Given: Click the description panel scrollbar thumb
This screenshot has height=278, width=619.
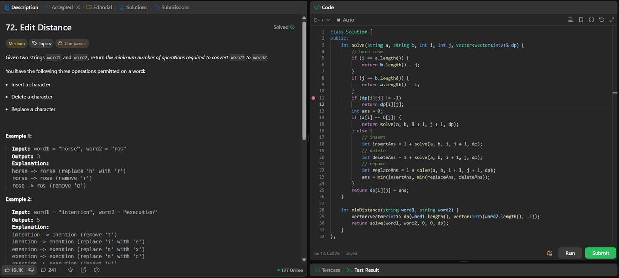Looking at the screenshot, I should (x=304, y=80).
